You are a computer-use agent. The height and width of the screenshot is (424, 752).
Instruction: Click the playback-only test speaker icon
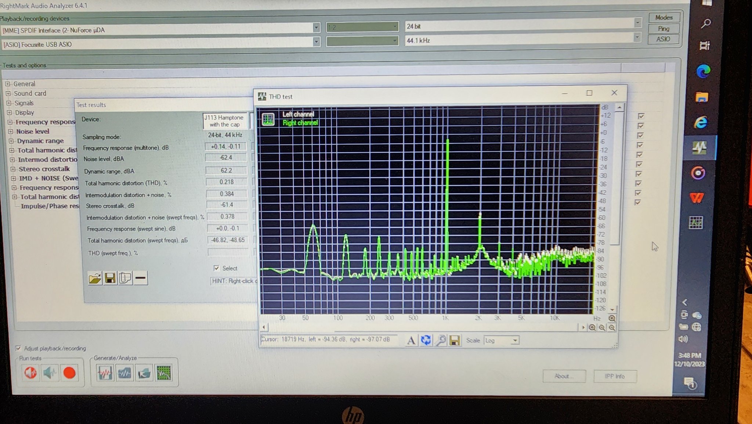(50, 373)
